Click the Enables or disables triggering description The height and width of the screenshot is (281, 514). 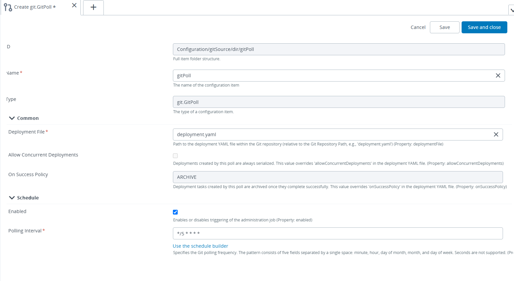click(x=243, y=220)
